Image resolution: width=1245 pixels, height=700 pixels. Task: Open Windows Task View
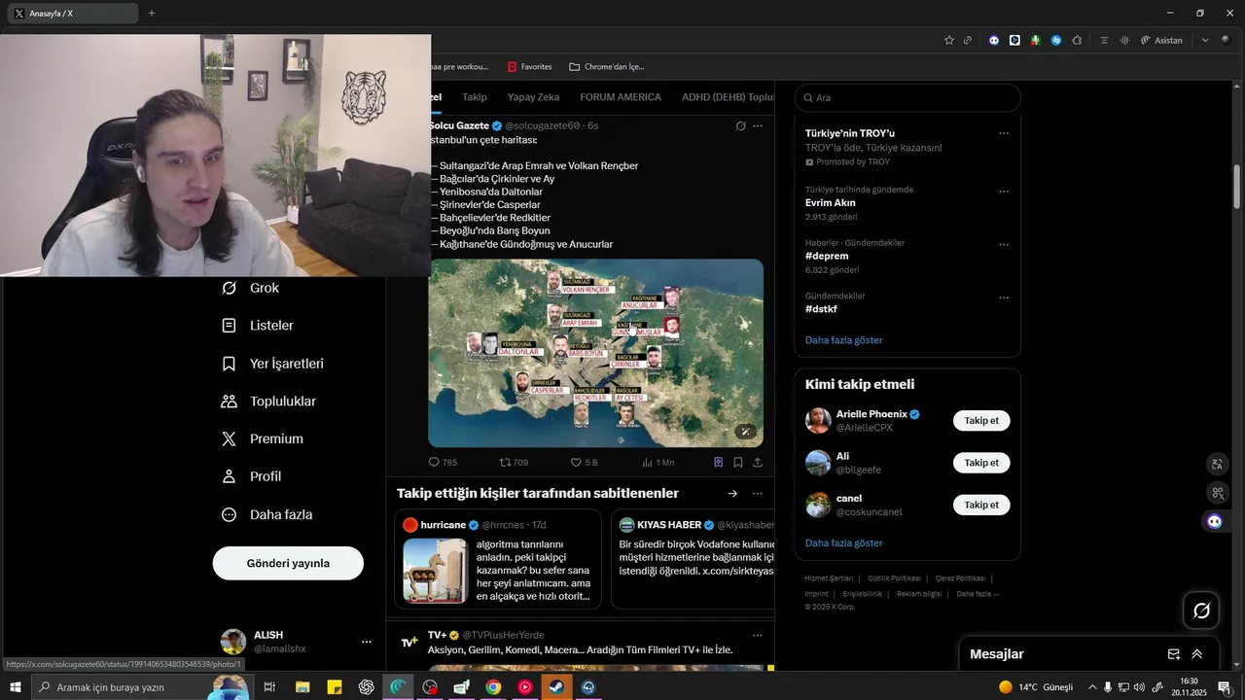coord(269,687)
